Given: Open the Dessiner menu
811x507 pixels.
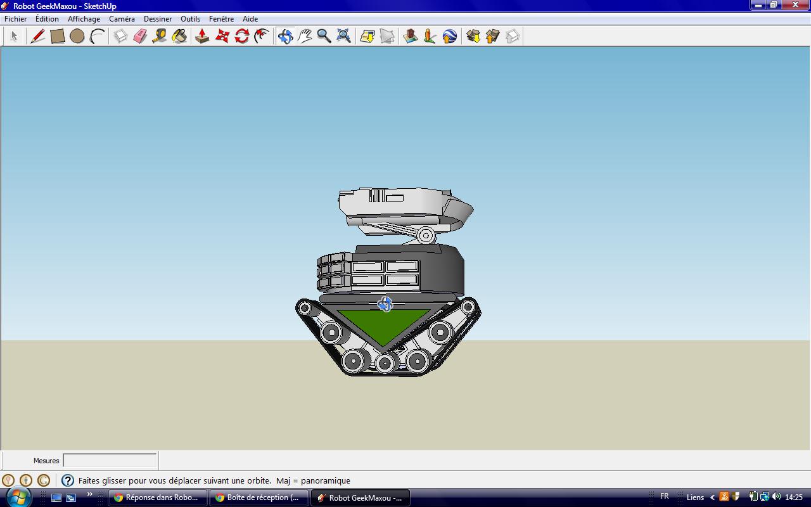Looking at the screenshot, I should pos(158,19).
